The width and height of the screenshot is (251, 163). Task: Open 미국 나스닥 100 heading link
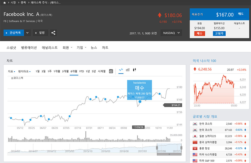point(204,61)
